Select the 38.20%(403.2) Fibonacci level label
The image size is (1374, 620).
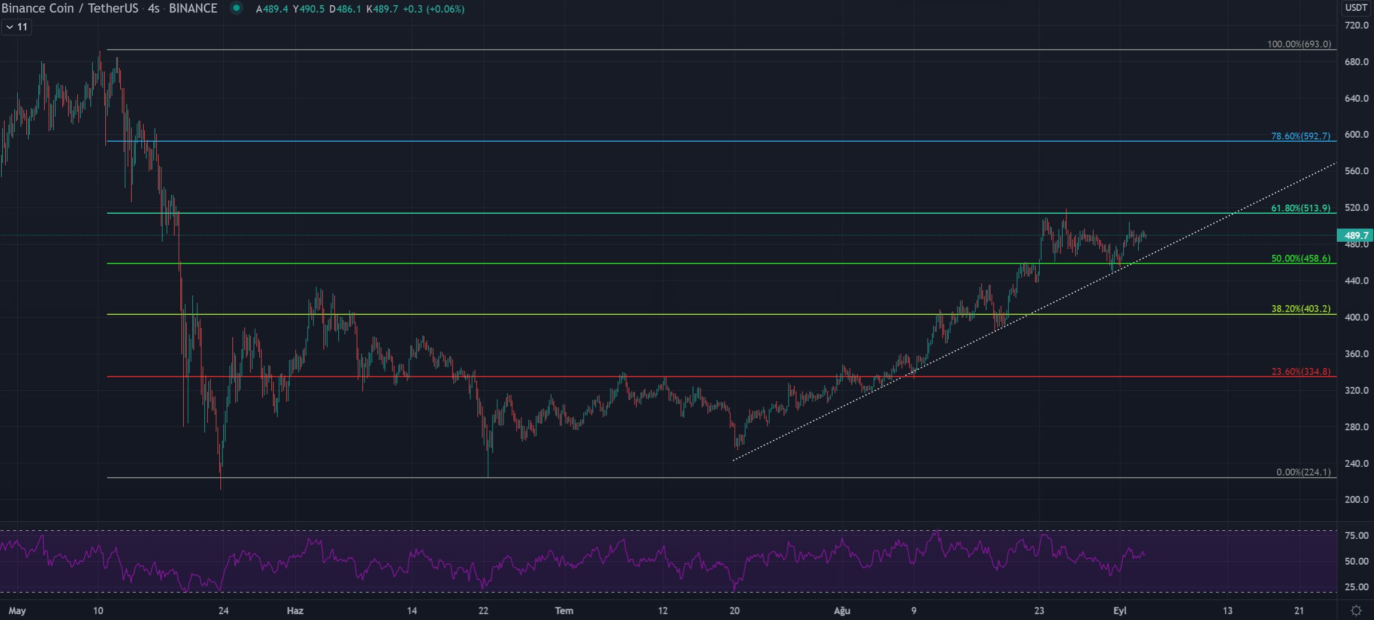tap(1300, 309)
